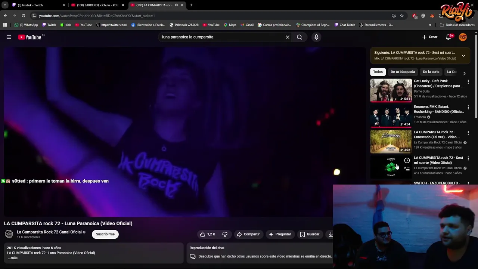Open 'LA CUMPARSITA rock 72 - Será mi suerte' title
This screenshot has width=478, height=269.
coord(438,160)
